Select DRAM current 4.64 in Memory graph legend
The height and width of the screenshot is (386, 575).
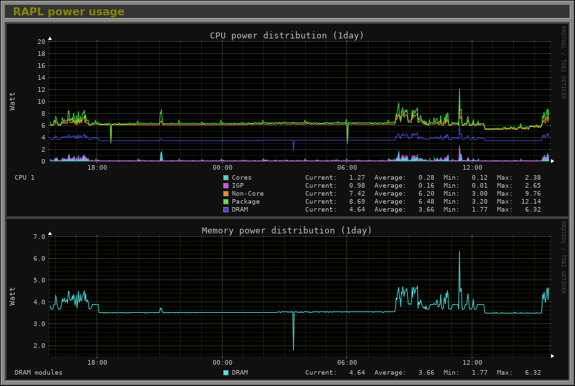coord(357,373)
